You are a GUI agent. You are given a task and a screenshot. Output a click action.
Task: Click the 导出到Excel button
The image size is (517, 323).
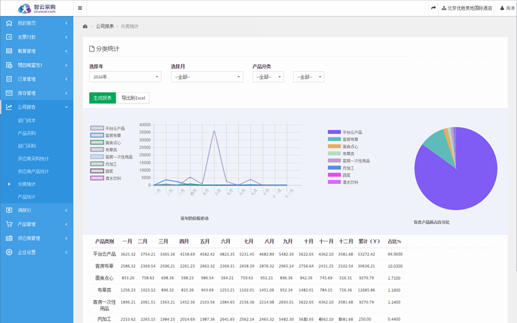pyautogui.click(x=133, y=98)
